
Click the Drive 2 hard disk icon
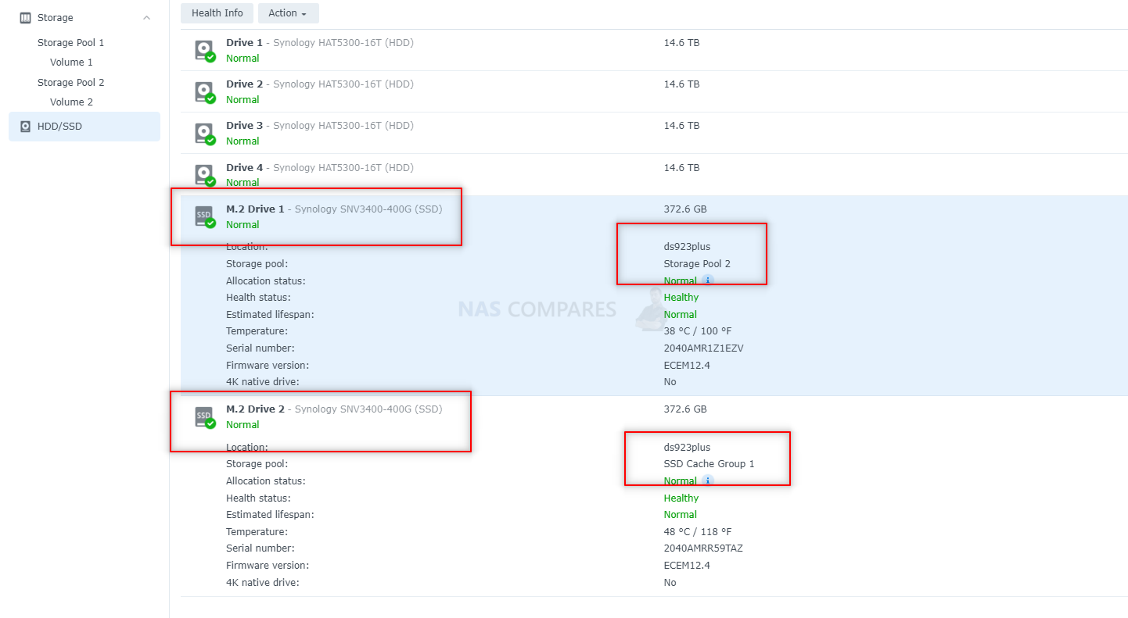(x=204, y=92)
